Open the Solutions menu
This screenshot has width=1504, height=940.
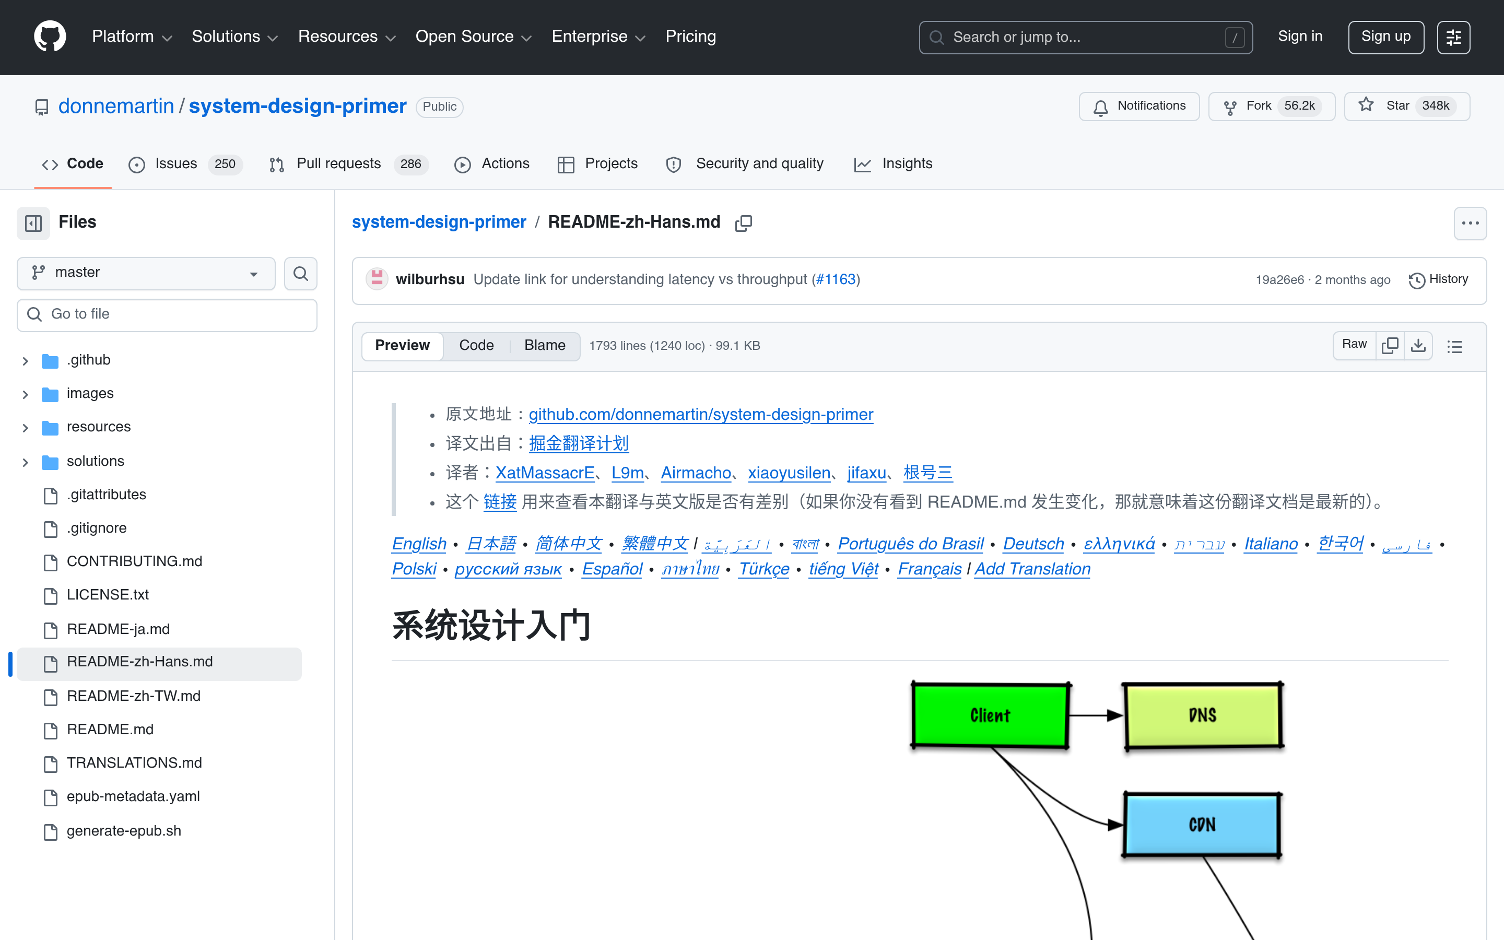click(x=235, y=37)
